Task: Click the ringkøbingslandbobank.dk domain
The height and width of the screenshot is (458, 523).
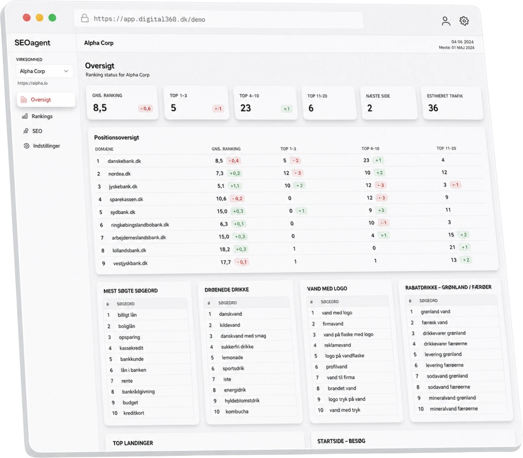Action: click(140, 225)
